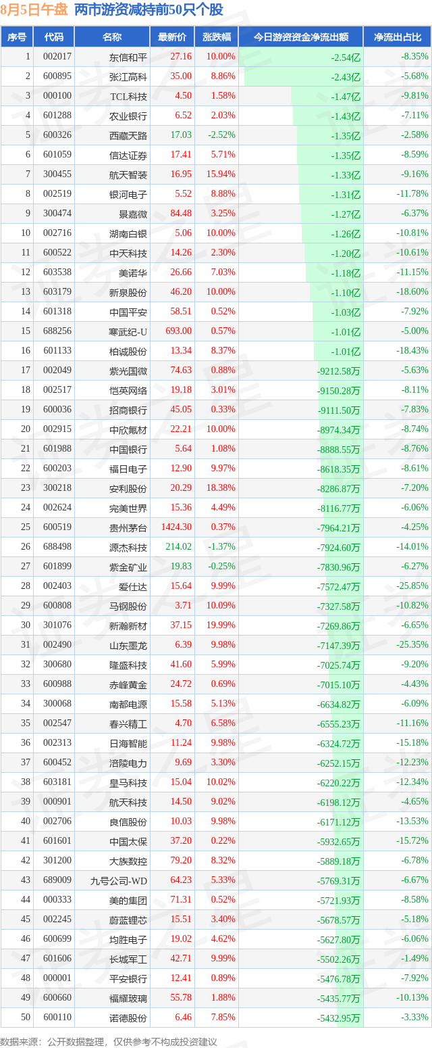The height and width of the screenshot is (1048, 432).
Task: Click the 涨跌幅 column header
Action: [x=217, y=37]
